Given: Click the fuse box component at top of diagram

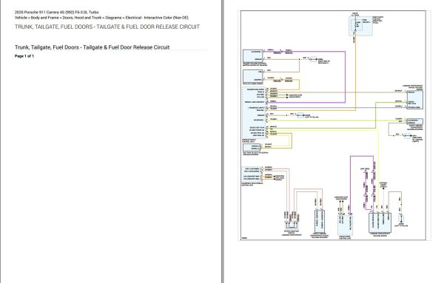Looking at the screenshot, I should tap(360, 26).
